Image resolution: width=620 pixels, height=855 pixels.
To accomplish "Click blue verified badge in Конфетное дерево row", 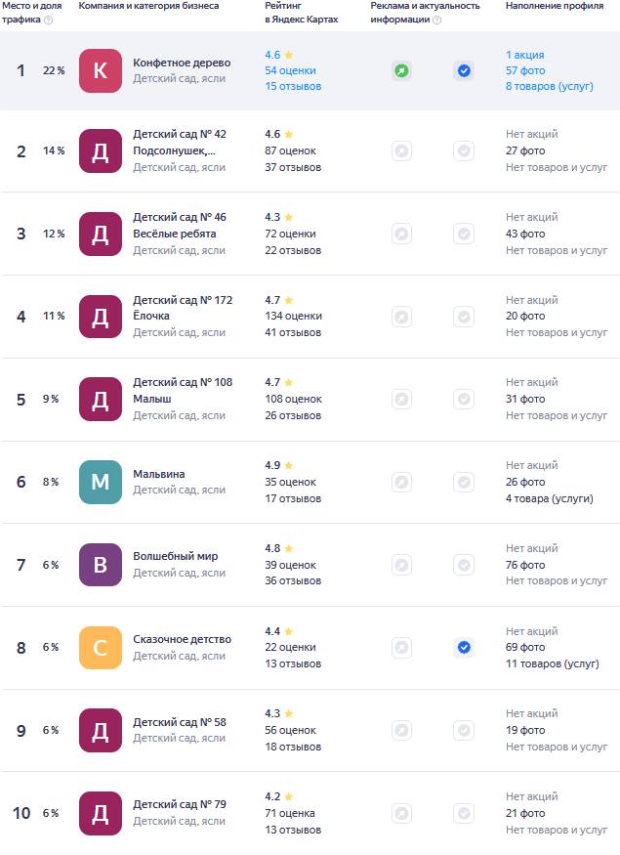I will tap(464, 70).
